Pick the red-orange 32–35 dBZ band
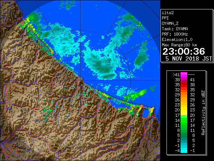Image resolution: width=214 pixels, height=161 pixels. tap(184, 90)
